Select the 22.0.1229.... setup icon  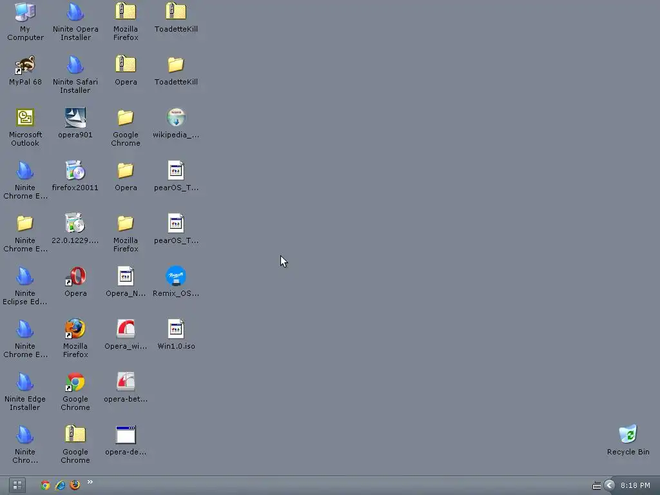coord(75,223)
